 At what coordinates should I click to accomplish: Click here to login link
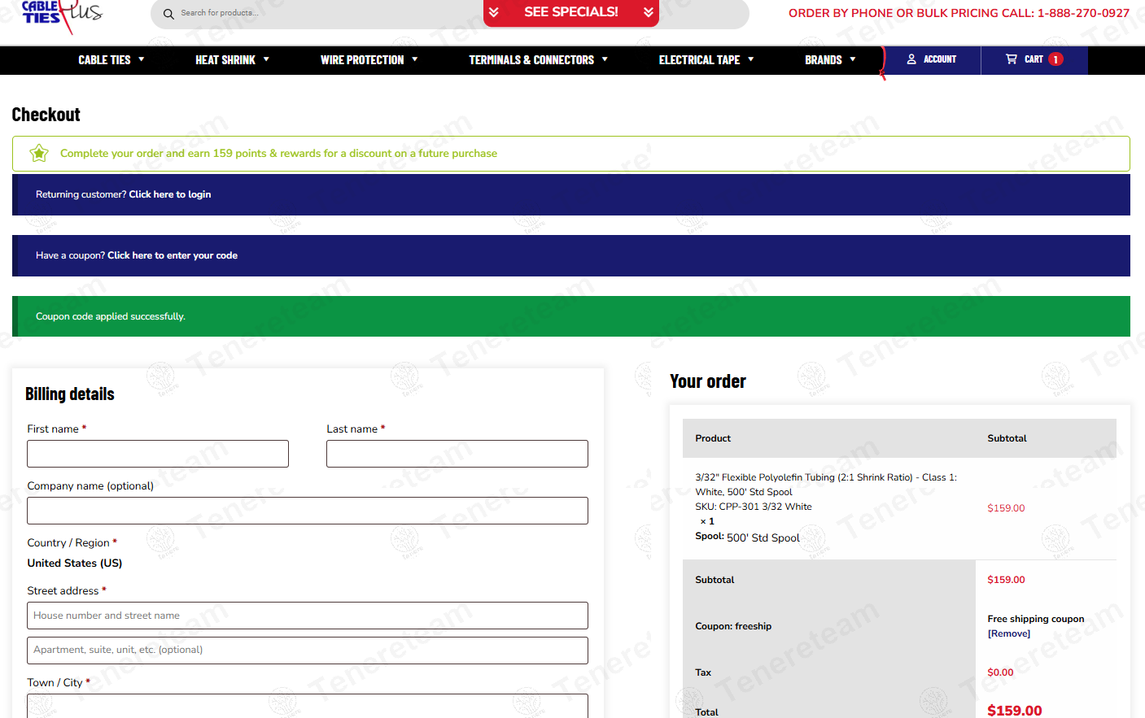[169, 194]
